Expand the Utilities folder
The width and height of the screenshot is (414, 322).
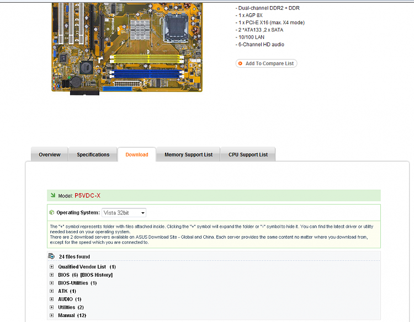point(52,307)
